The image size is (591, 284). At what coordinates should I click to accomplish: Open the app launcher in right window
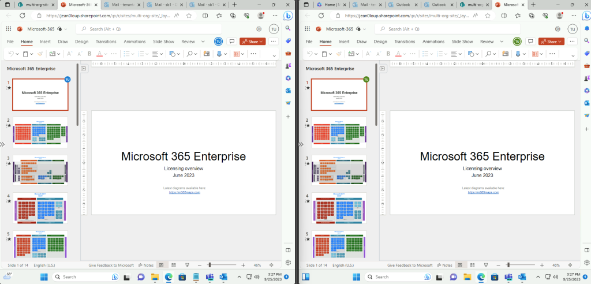pyautogui.click(x=307, y=29)
